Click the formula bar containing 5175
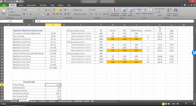This screenshot has width=196, height=106. pos(114,21)
